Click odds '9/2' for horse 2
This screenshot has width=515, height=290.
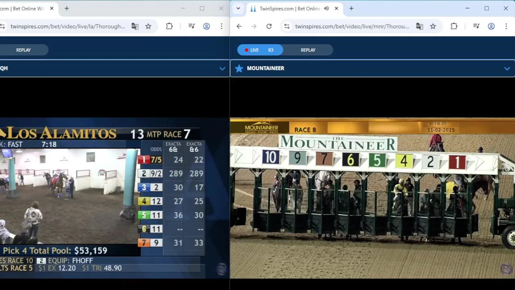click(x=156, y=174)
